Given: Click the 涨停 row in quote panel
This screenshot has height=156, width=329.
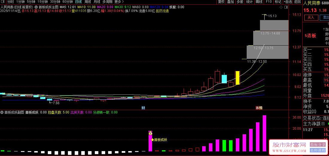Looking at the screenshot, I should pyautogui.click(x=316, y=75).
